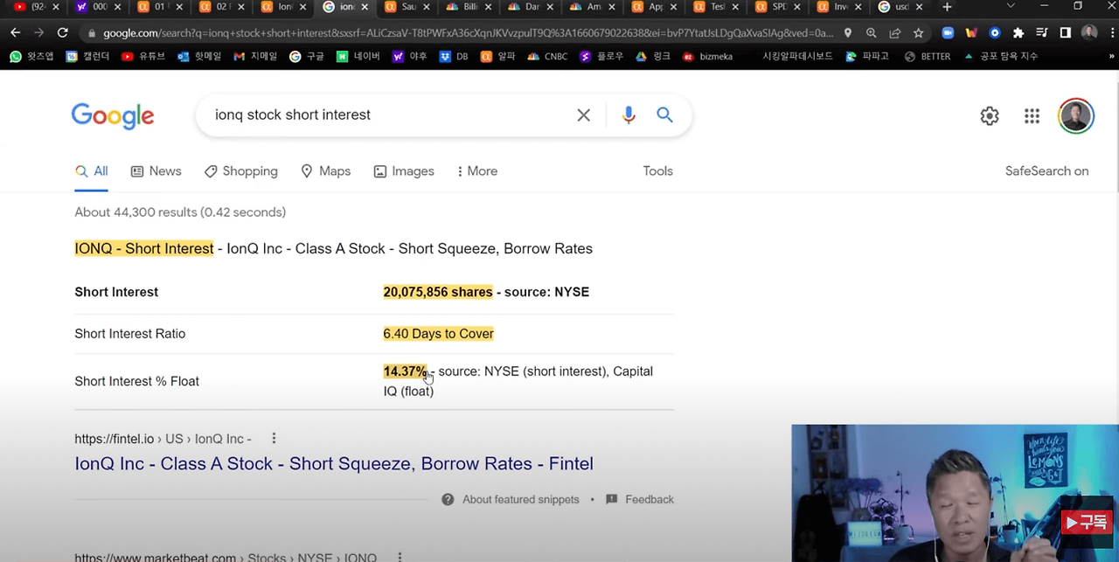Start voice search with microphone icon
The height and width of the screenshot is (562, 1119).
(628, 115)
